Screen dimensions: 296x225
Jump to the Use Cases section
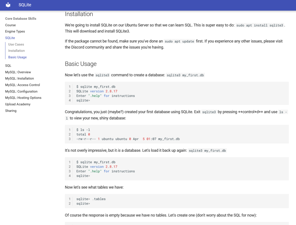pyautogui.click(x=16, y=44)
